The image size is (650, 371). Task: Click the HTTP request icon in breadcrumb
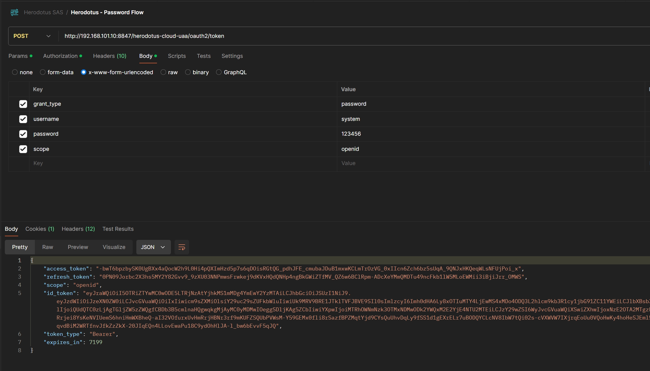coord(14,12)
